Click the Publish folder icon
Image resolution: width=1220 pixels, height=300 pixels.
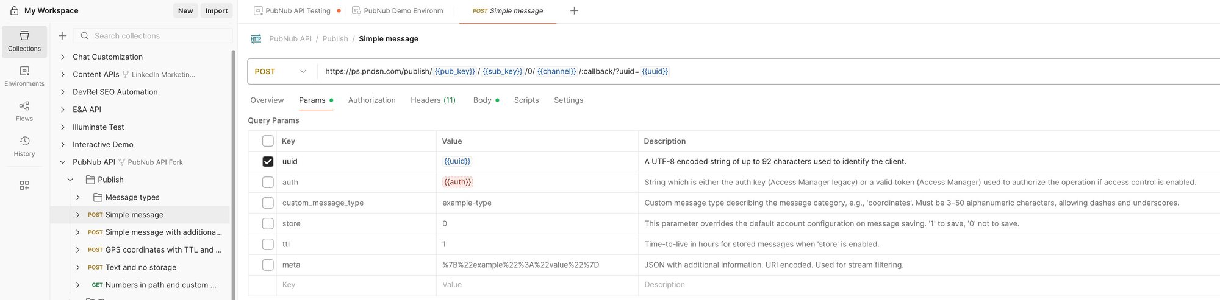pos(90,180)
